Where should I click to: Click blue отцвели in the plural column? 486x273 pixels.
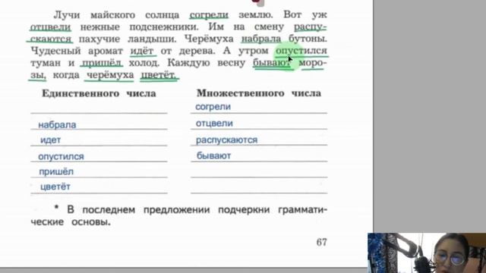coord(214,123)
